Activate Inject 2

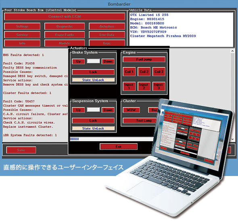coord(144,86)
